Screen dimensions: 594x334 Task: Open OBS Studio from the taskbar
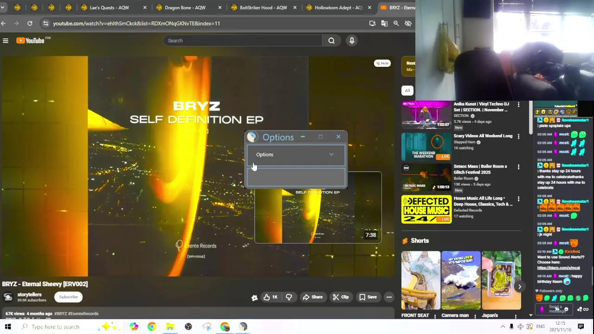pos(188,327)
